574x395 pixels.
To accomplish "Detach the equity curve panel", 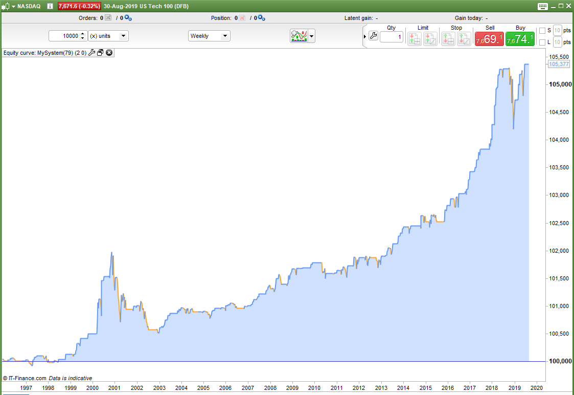I will point(100,53).
